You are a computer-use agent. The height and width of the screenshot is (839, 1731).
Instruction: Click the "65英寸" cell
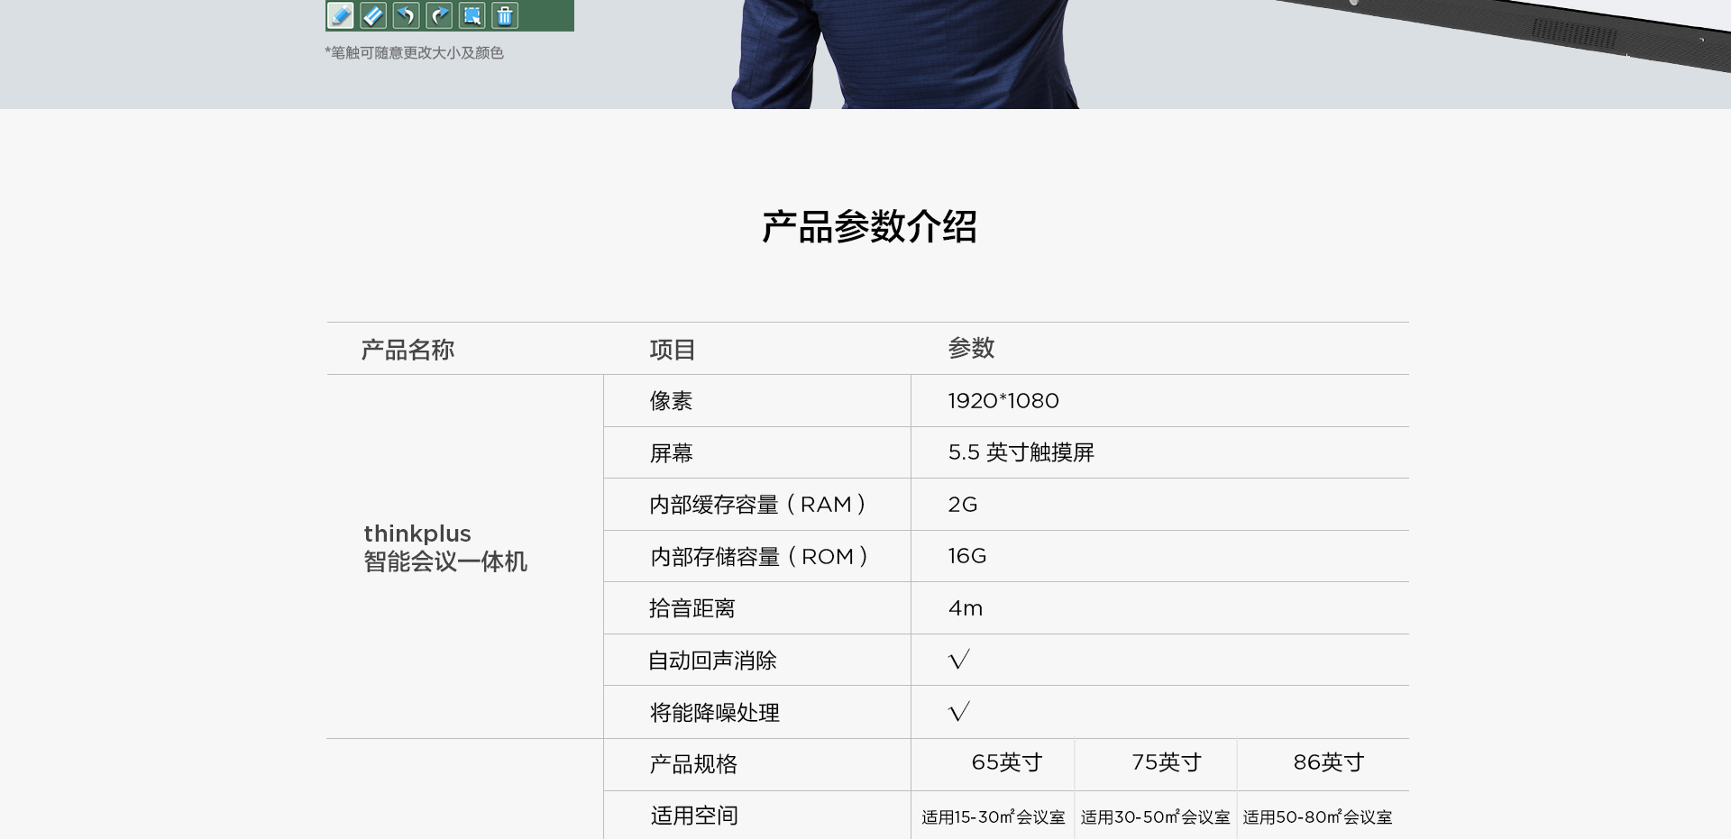point(1007,762)
